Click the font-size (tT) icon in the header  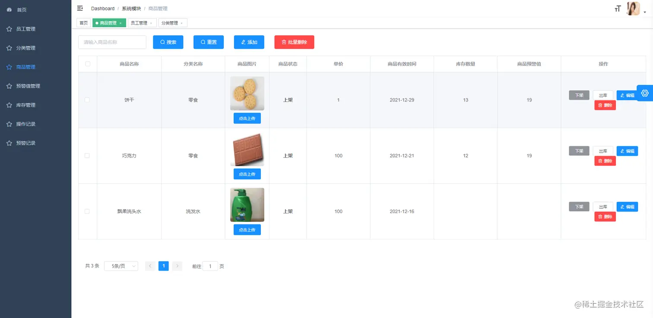point(618,8)
